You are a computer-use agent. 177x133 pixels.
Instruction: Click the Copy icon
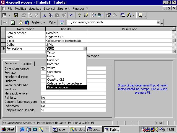pos(51,15)
